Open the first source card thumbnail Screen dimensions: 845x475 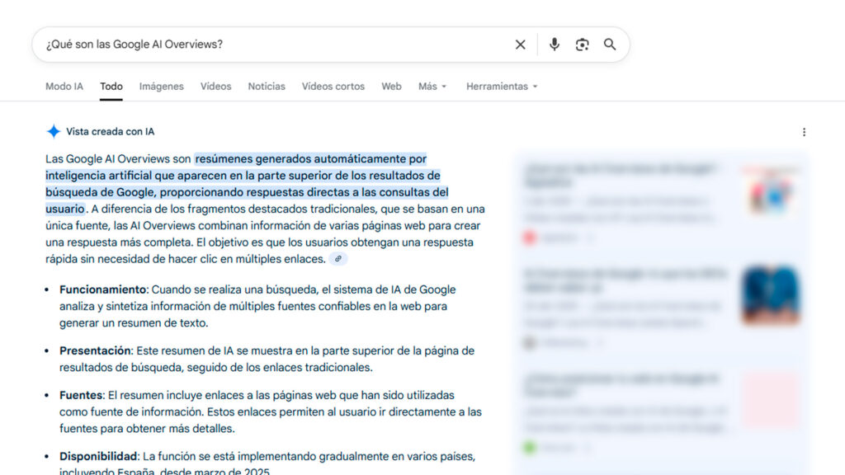[x=769, y=191]
